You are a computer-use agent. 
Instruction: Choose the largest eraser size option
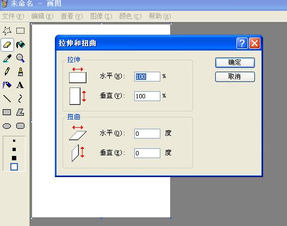coord(14,167)
